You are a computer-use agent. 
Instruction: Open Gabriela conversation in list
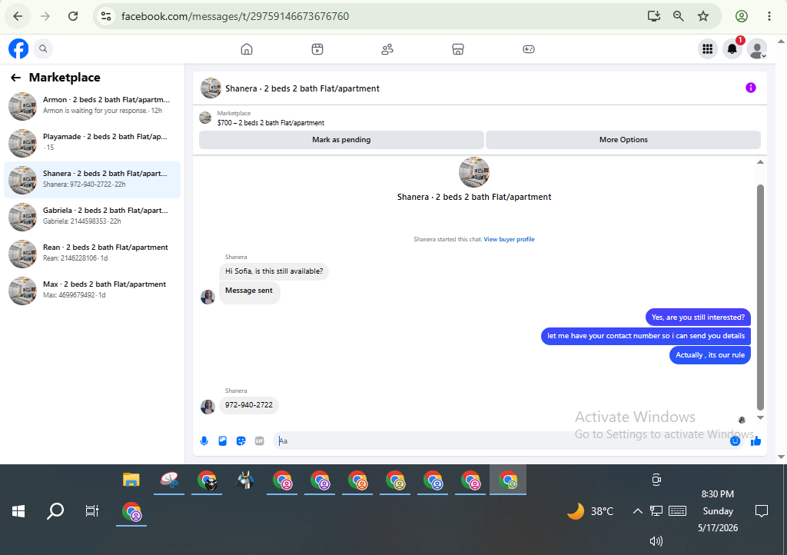[92, 217]
